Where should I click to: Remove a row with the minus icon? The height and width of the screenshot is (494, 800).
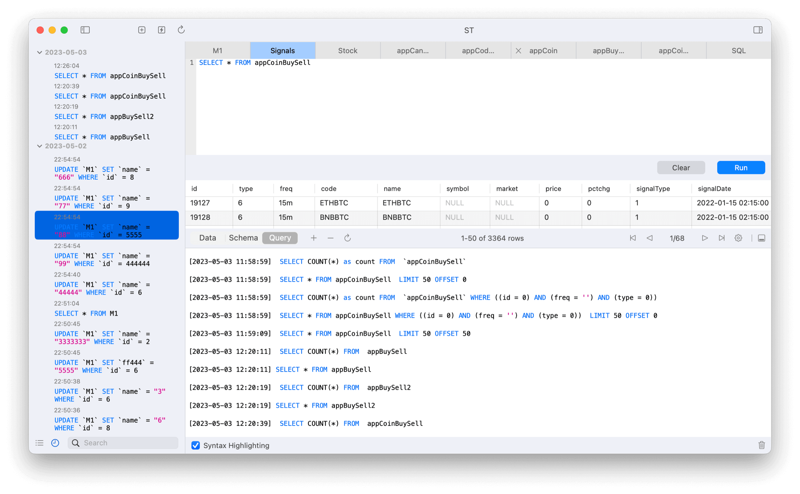click(x=330, y=238)
